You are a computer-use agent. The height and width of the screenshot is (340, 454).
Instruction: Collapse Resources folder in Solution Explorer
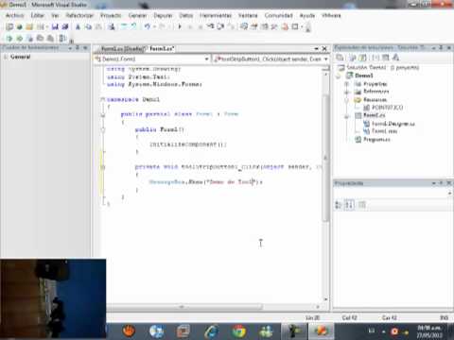[347, 100]
